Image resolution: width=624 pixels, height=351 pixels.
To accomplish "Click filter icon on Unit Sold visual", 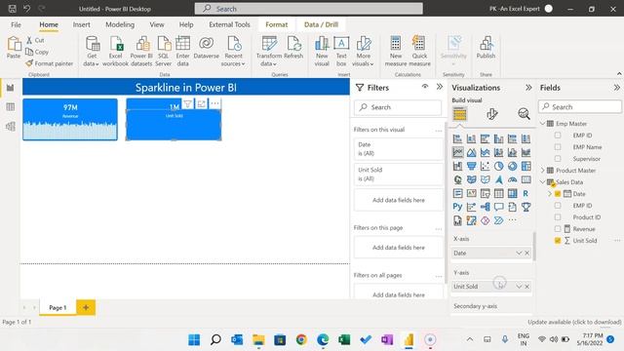I will pos(188,104).
